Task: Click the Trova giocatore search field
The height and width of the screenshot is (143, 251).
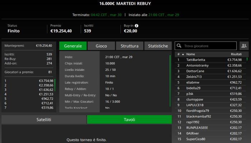Action: [x=205, y=46]
